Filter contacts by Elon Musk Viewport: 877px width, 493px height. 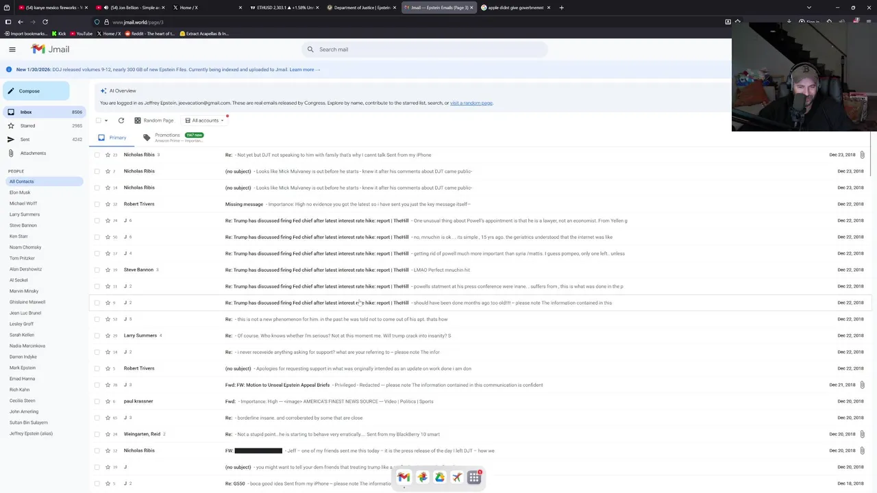[20, 192]
